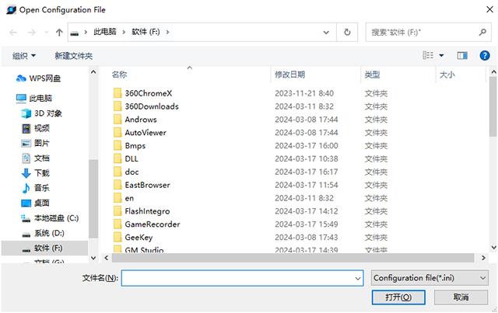Image resolution: width=498 pixels, height=313 pixels.
Task: Sort by the 修改日期 column header
Action: (289, 75)
